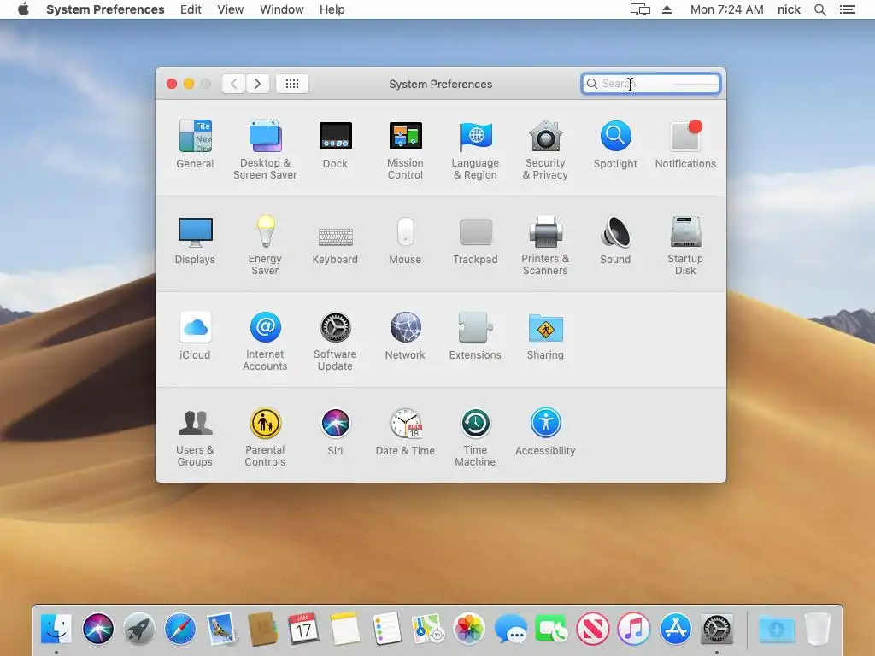The height and width of the screenshot is (656, 875).
Task: Open the Help menu
Action: point(332,9)
